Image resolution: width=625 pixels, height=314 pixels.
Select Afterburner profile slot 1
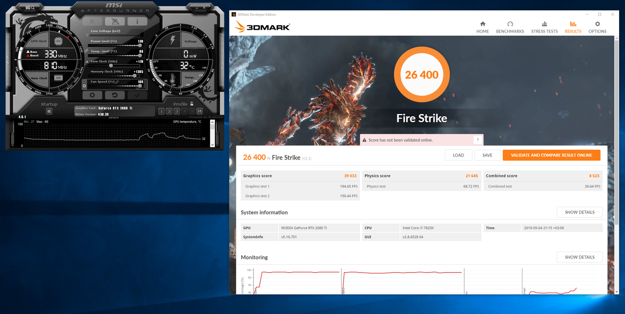(162, 111)
